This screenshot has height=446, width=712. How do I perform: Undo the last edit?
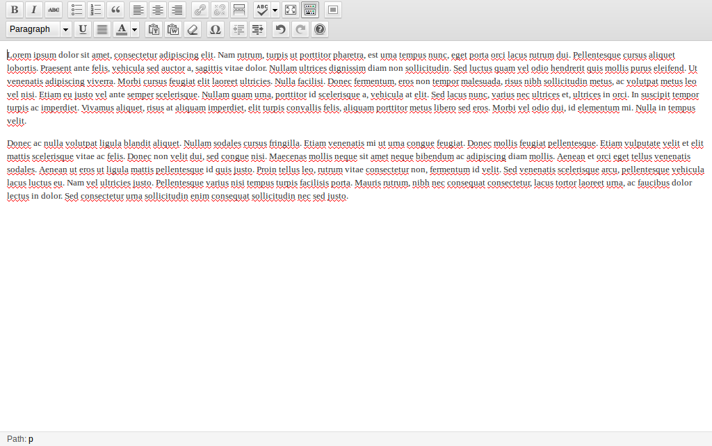pos(281,29)
